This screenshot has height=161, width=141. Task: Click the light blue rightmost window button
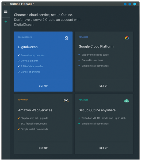135,4
